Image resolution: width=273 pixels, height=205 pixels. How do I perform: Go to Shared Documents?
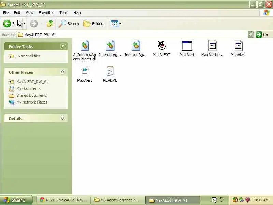pos(32,95)
